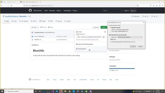The image size is (165, 93).
Task: Switch to the second GitHub browser tab
Action: (x=29, y=2)
